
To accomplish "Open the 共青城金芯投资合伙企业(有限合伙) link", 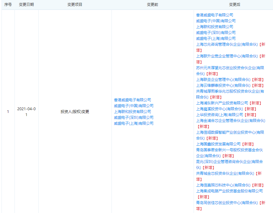I will [225, 173].
